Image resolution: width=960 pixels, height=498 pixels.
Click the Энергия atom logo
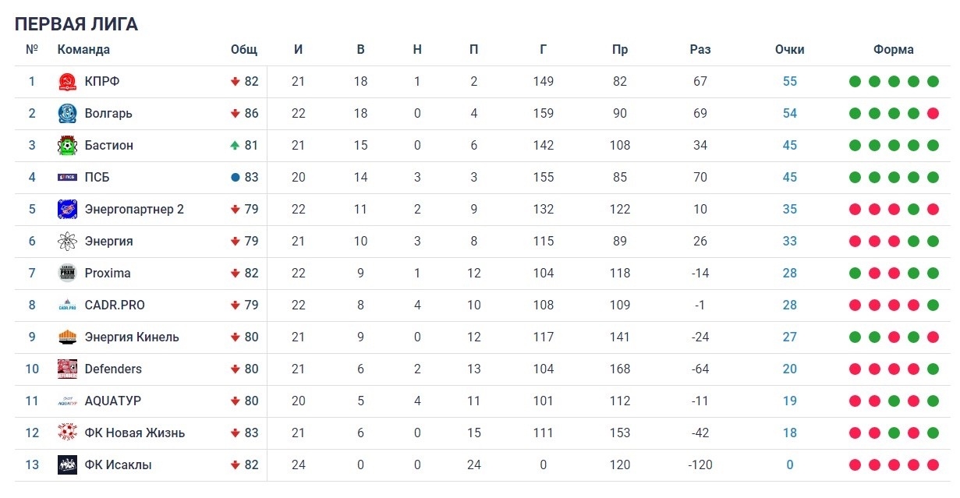[67, 242]
